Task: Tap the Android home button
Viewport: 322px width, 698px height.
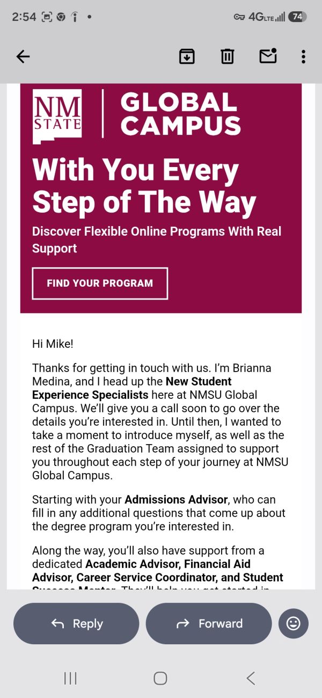Action: click(x=160, y=678)
